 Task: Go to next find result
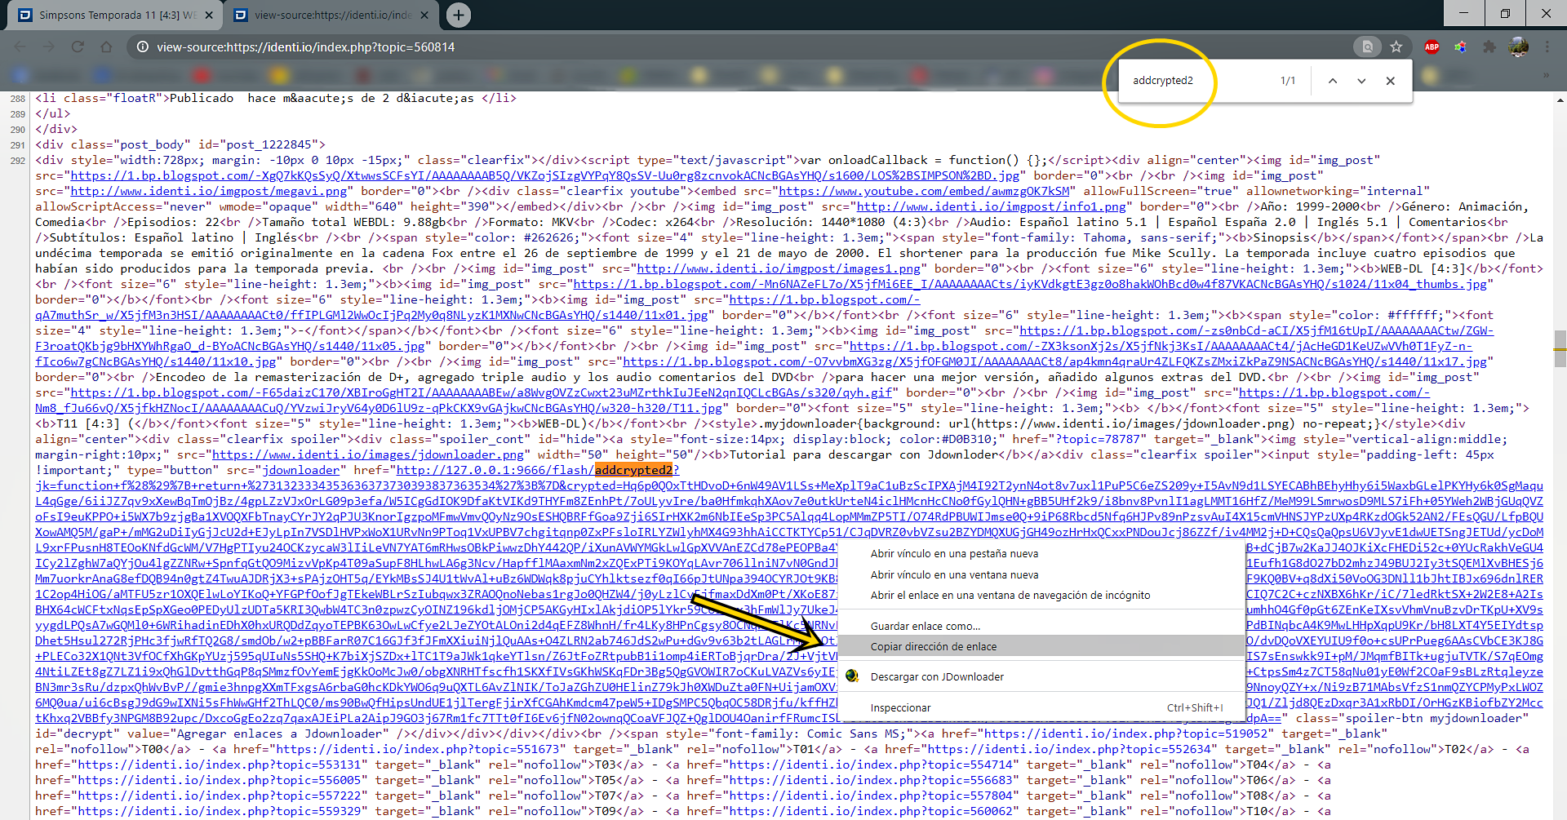coord(1361,81)
